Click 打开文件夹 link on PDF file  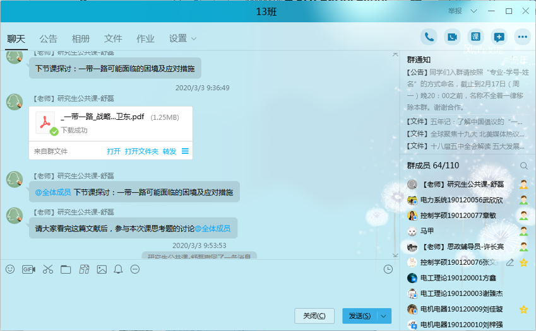tap(141, 151)
